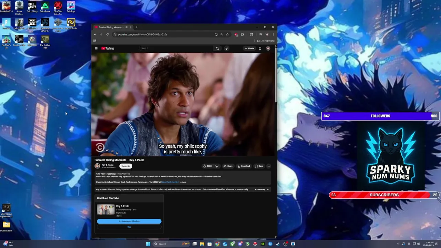Viewport: 441px width, 248px height.
Task: Click the Key & Peele channel avatar
Action: [97, 166]
